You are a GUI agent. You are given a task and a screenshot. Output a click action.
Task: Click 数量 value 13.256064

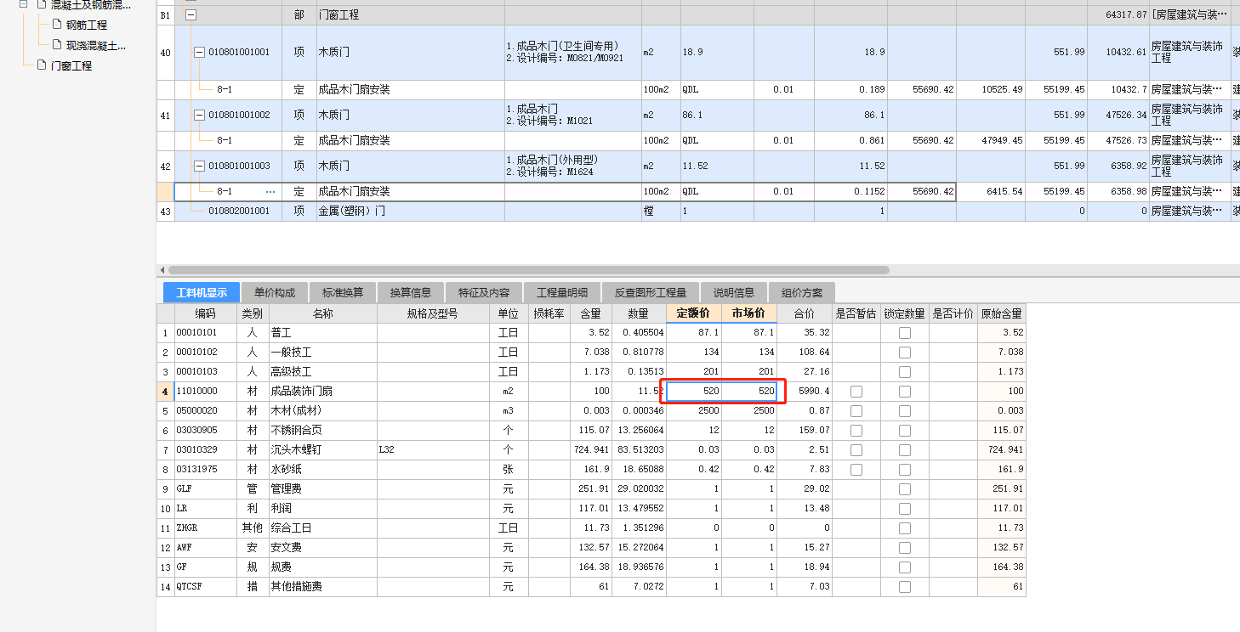pyautogui.click(x=639, y=431)
